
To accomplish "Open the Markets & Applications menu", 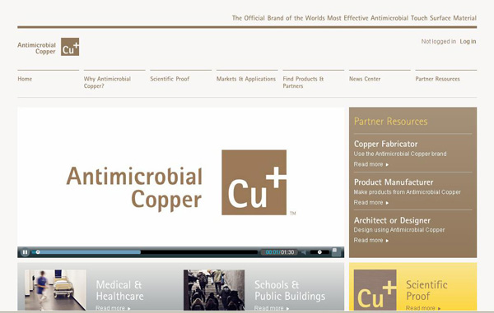I will pyautogui.click(x=246, y=79).
